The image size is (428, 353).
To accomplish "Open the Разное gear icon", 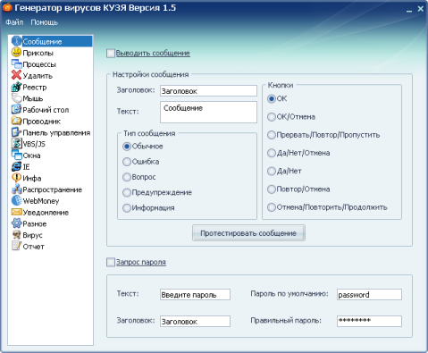I will [16, 223].
